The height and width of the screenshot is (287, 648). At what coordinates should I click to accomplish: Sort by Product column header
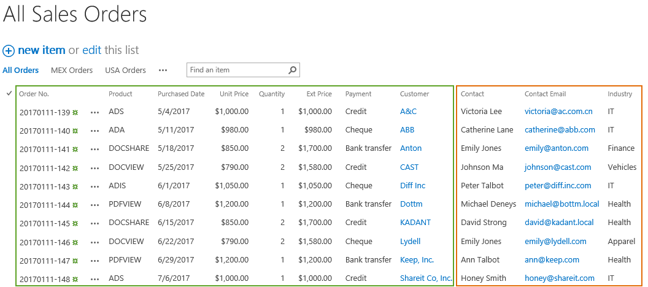tap(120, 94)
